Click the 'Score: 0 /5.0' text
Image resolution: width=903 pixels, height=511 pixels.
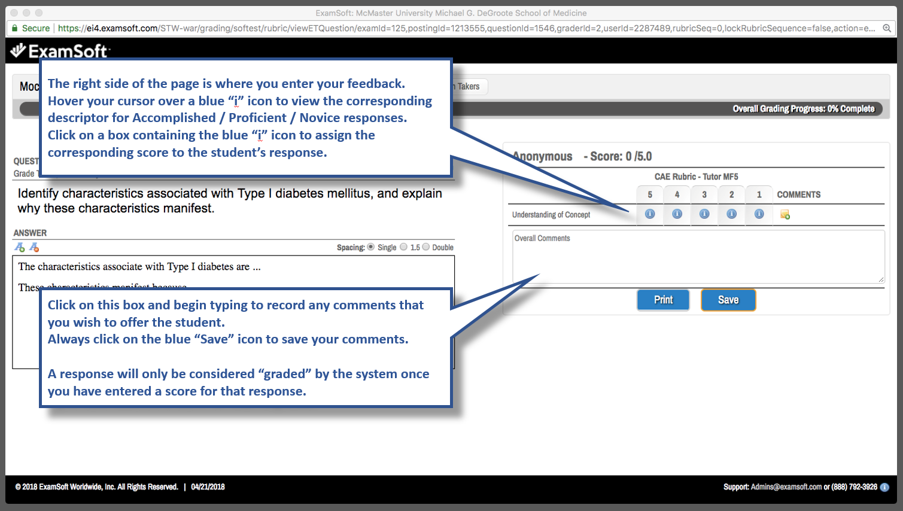pyautogui.click(x=621, y=157)
